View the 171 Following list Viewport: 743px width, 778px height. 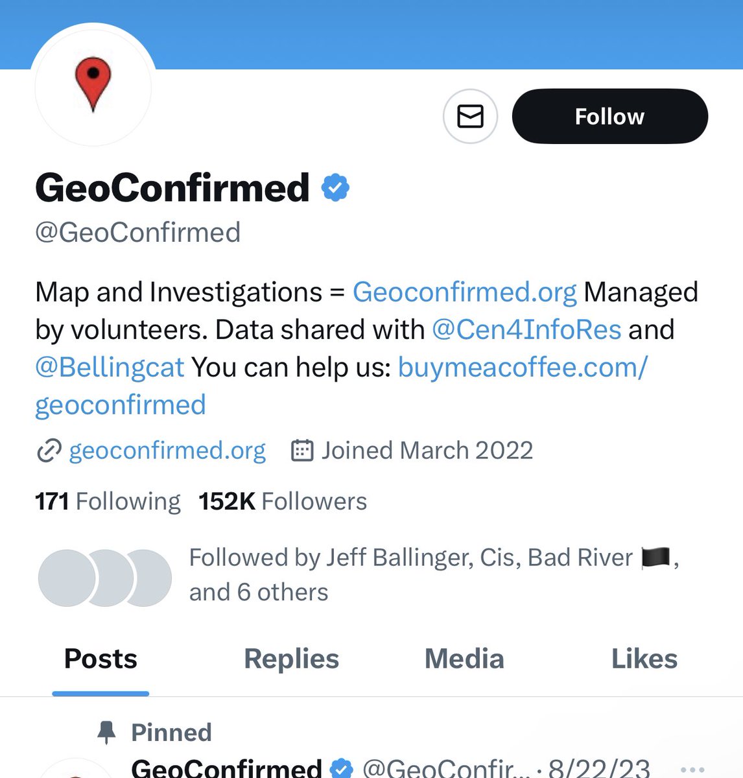tap(108, 502)
